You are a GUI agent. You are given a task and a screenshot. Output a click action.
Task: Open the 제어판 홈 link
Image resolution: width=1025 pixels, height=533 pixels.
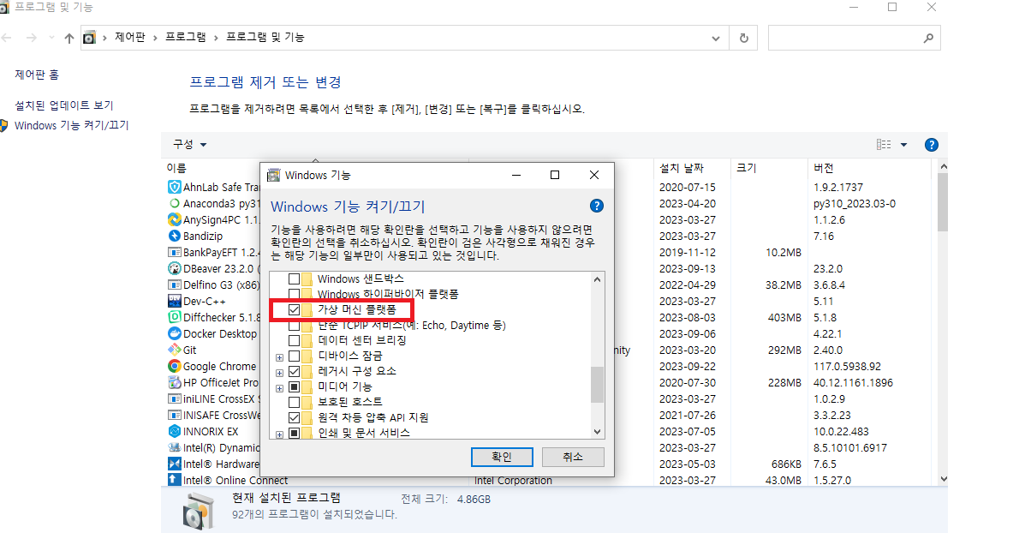[x=38, y=75]
